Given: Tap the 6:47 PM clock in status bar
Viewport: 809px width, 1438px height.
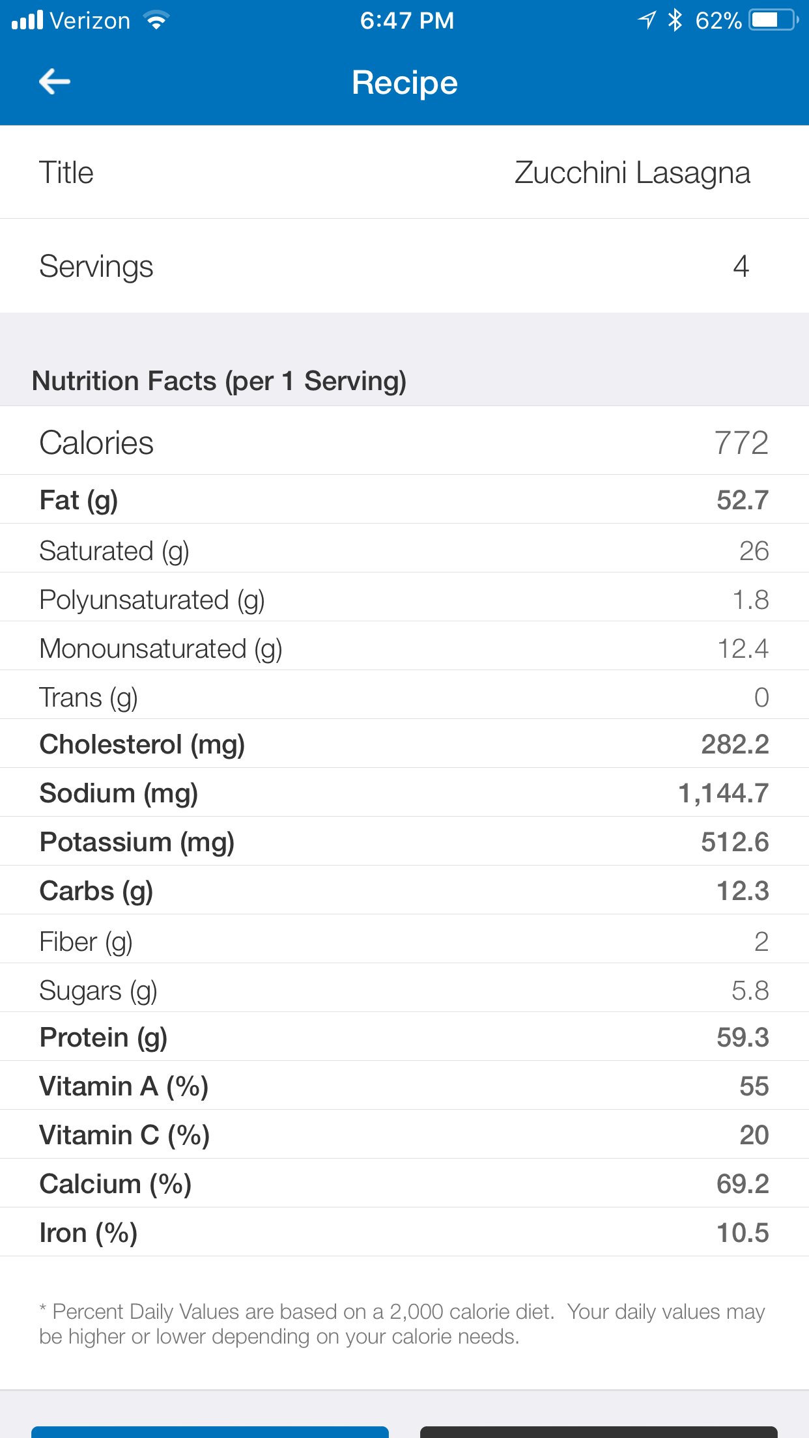Looking at the screenshot, I should point(406,20).
